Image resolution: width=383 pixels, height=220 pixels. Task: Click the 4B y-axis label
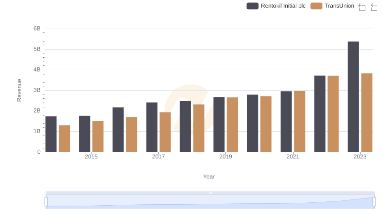(37, 70)
